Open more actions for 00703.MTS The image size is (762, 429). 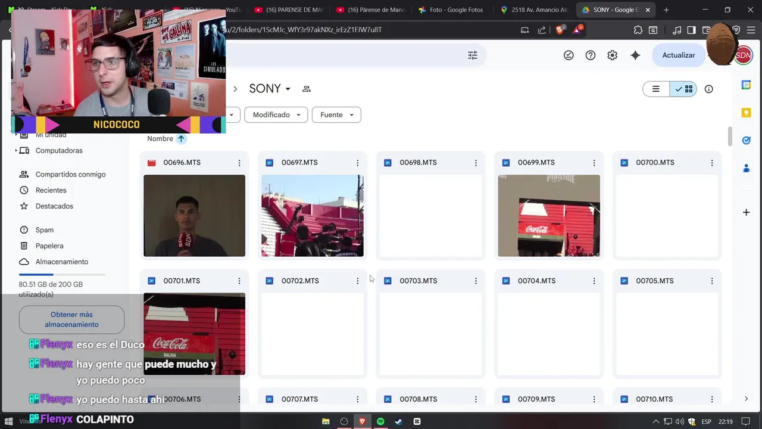tap(476, 281)
